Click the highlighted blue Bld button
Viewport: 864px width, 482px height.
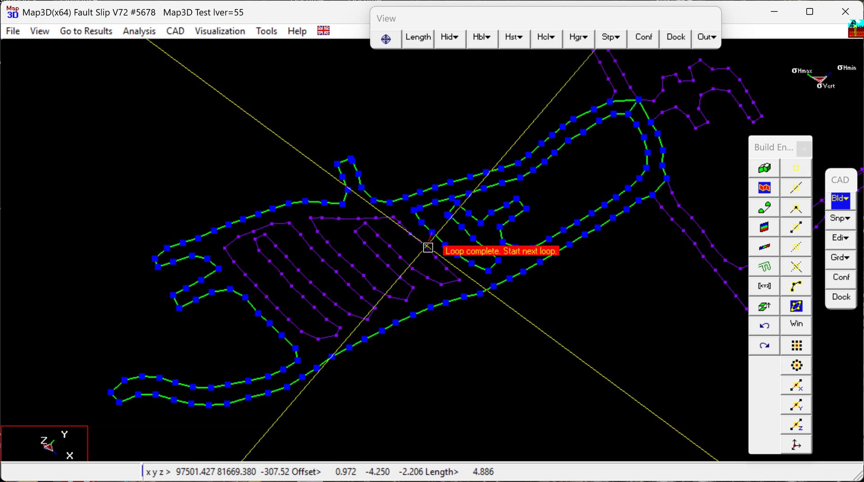840,199
